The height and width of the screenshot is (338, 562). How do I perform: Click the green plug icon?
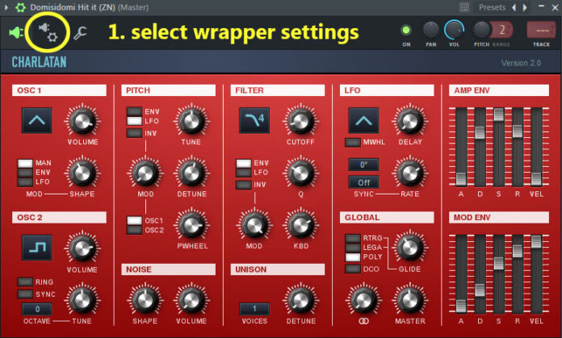click(x=15, y=32)
